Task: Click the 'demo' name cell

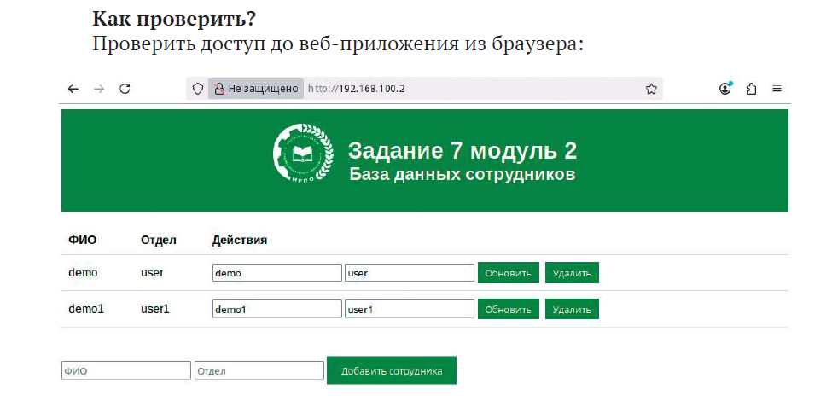Action: [83, 273]
